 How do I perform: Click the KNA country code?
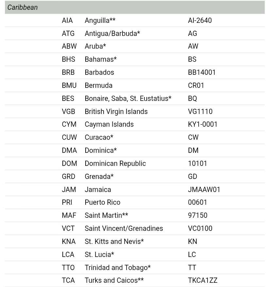(69, 242)
